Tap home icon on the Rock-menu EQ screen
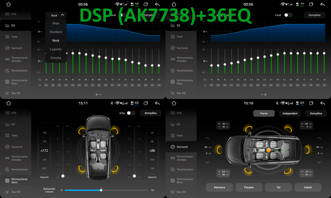 (8, 4)
